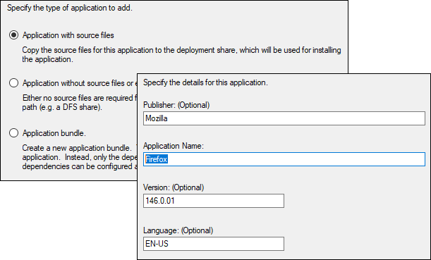Select Application with source files radio button
Viewport: 431px width, 260px height.
tap(13, 35)
